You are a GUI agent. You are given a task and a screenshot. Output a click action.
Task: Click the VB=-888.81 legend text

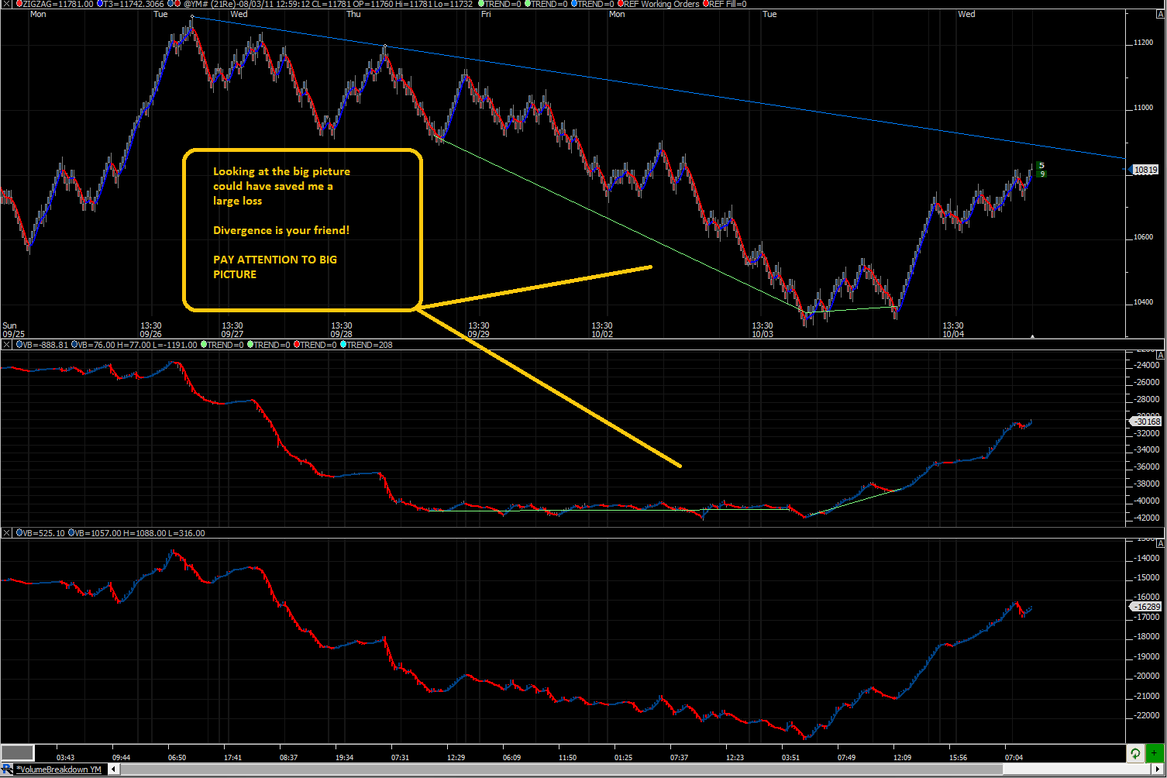tap(46, 345)
